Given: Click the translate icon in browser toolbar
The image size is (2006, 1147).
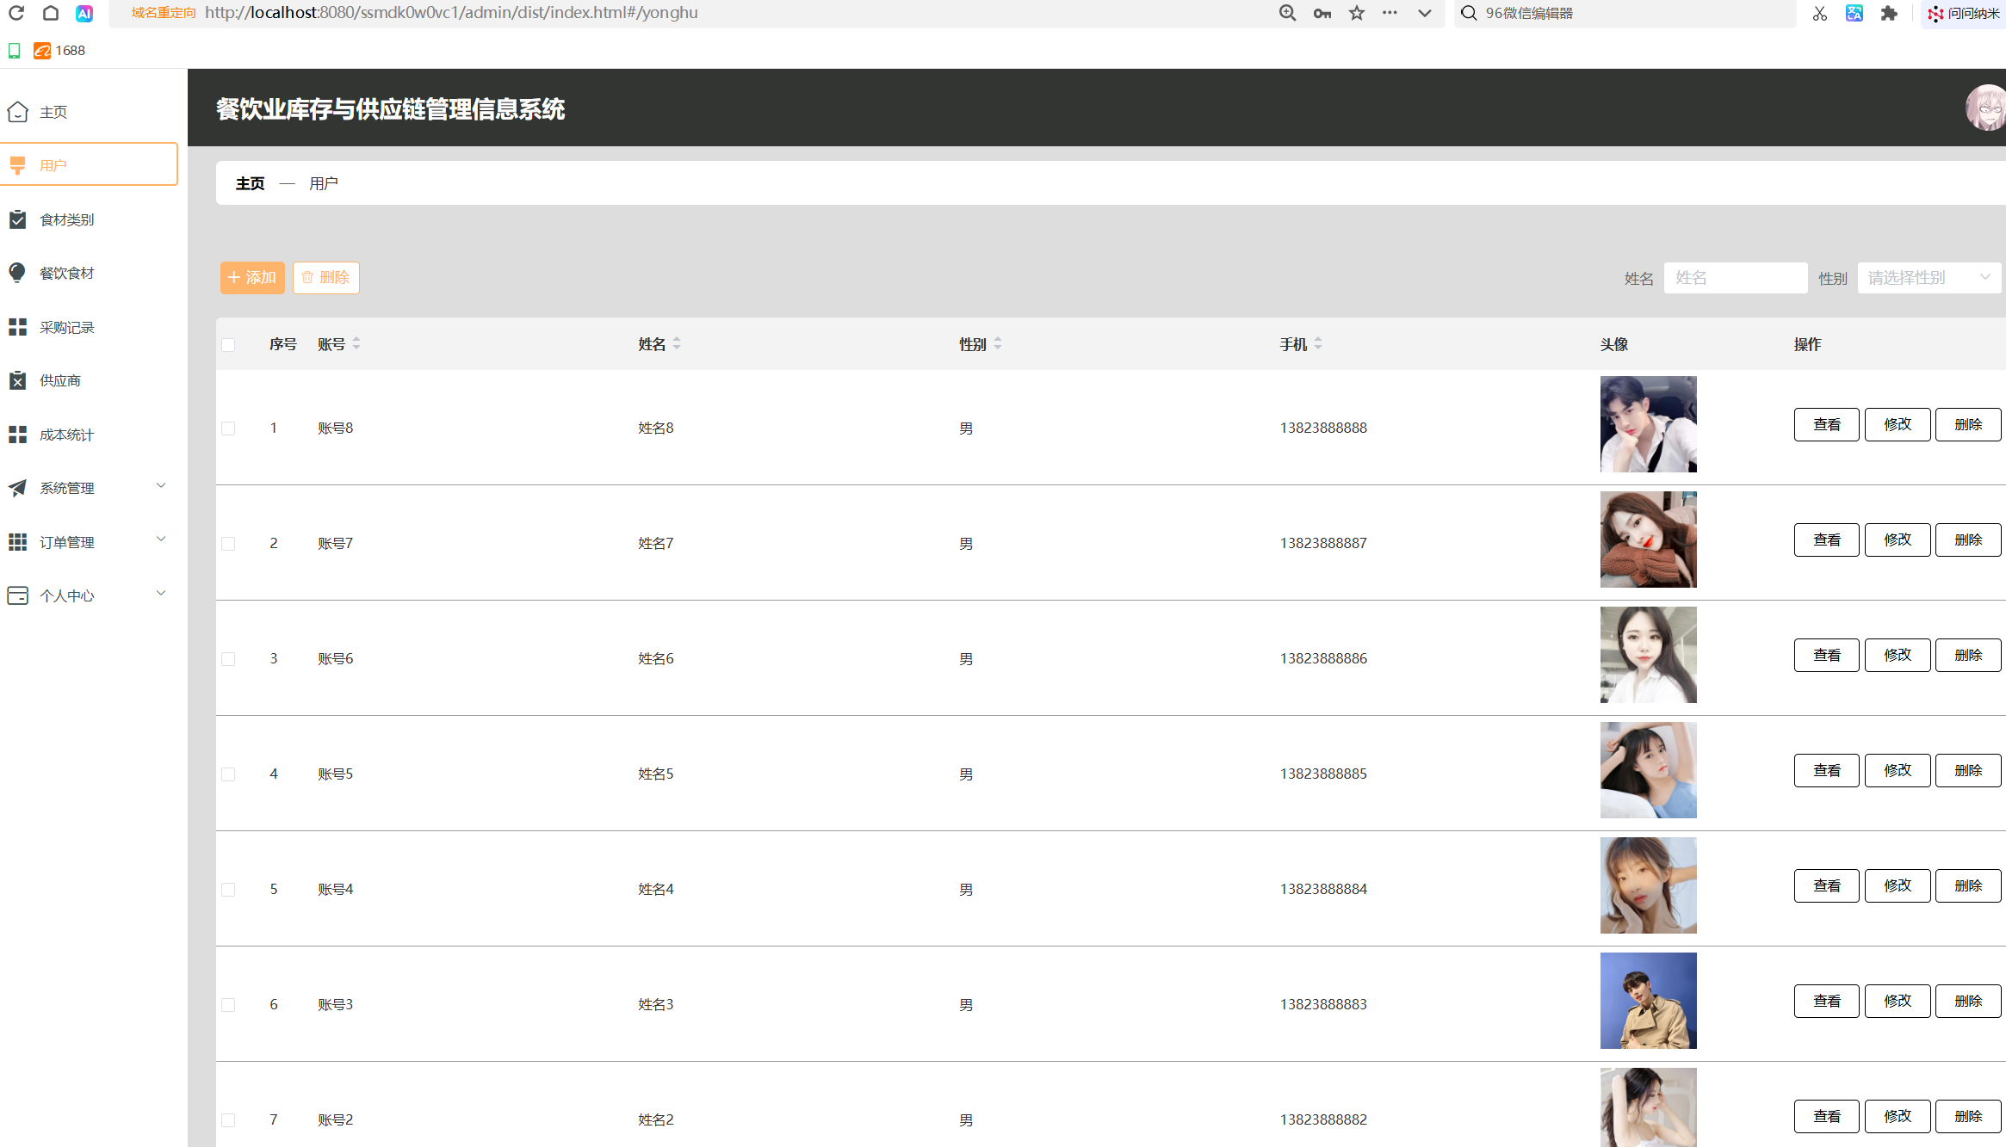Looking at the screenshot, I should point(1854,13).
